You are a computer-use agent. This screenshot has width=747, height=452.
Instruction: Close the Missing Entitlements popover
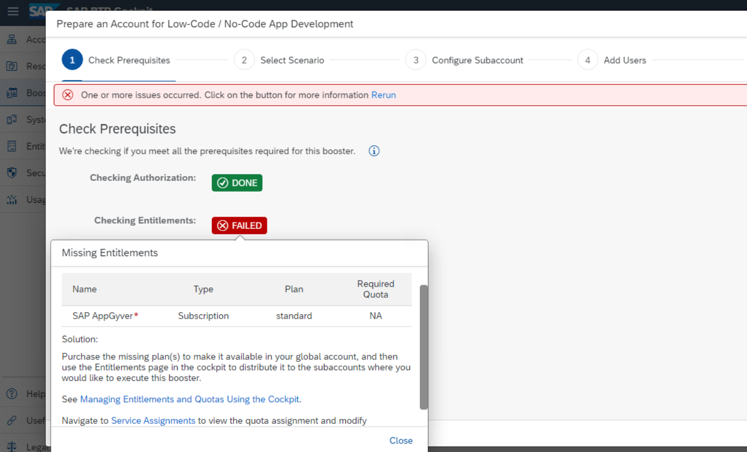pos(401,440)
